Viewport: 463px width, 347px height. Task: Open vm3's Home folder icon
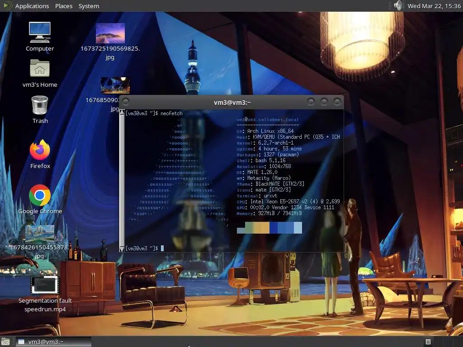pos(40,73)
